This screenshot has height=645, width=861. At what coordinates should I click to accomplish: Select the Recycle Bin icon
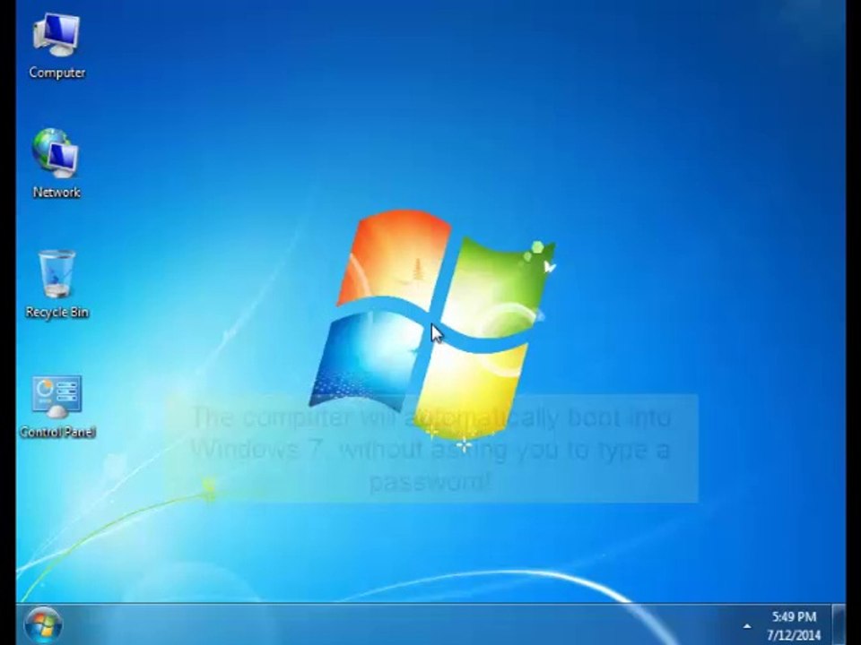[x=57, y=284]
